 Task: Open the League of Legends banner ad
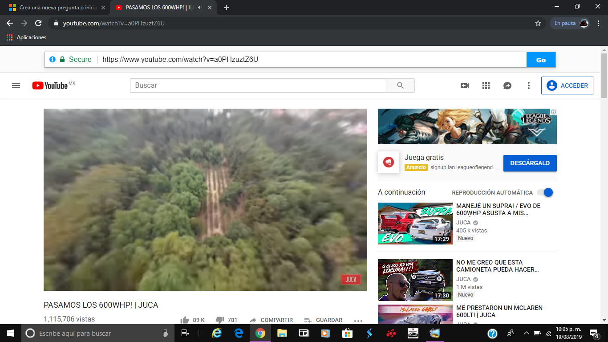[x=467, y=126]
